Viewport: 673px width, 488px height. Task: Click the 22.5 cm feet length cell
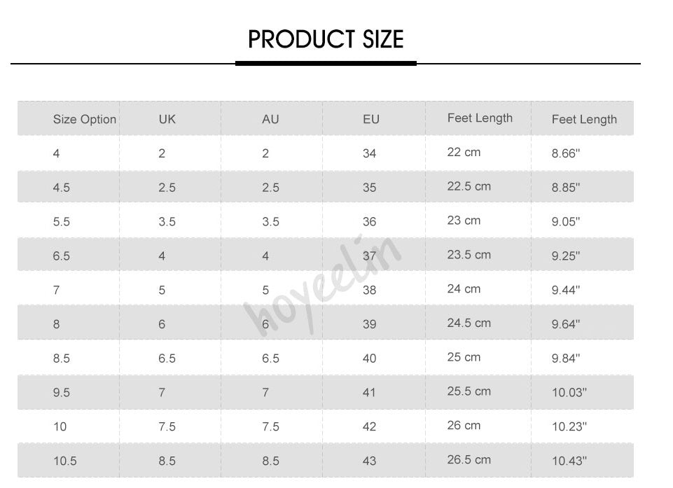pyautogui.click(x=469, y=186)
